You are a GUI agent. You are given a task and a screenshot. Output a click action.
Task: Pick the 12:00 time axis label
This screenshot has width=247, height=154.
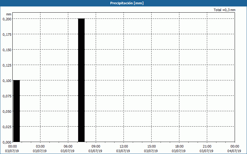pos(124,147)
